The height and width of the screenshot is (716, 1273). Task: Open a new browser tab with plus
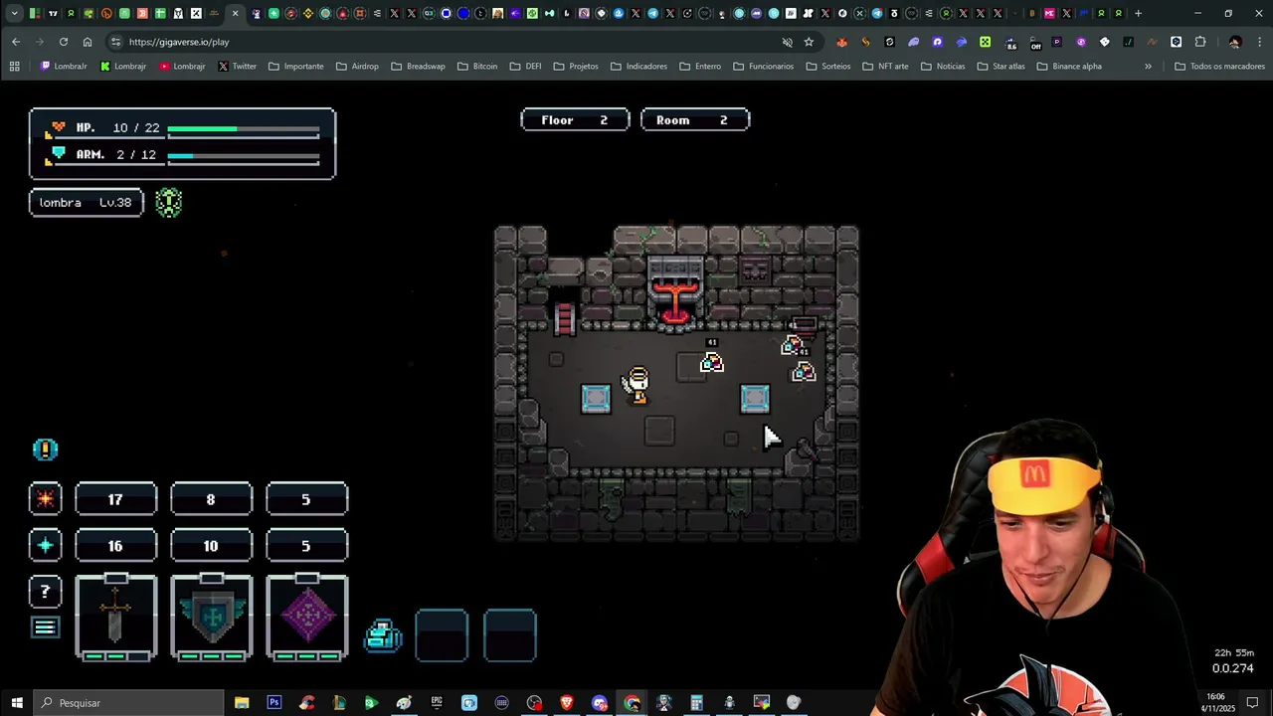(1138, 13)
